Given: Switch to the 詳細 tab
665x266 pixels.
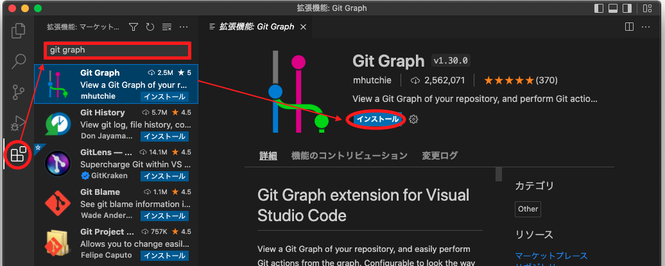Looking at the screenshot, I should [x=268, y=156].
